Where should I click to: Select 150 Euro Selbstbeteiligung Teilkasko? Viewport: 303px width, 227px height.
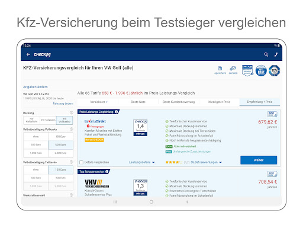click(60, 170)
